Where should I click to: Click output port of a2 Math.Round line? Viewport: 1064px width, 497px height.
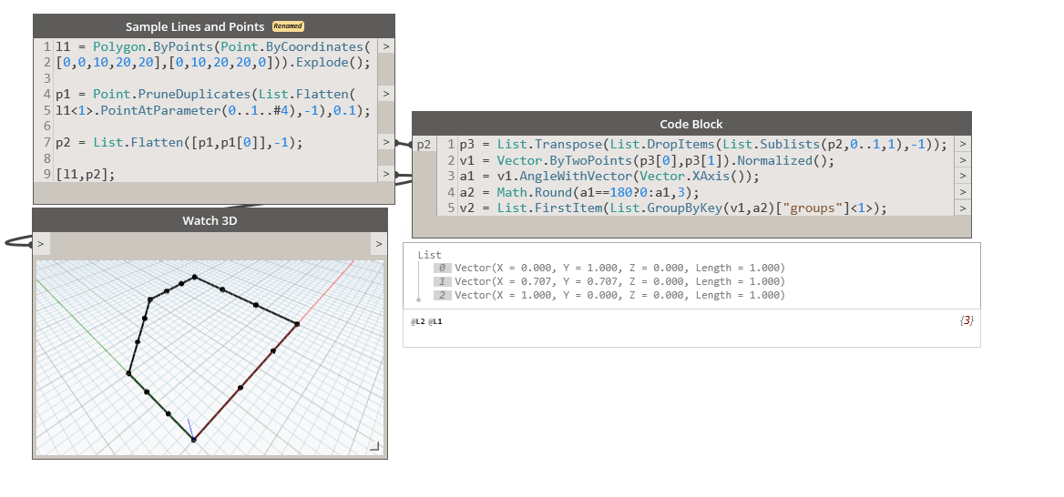click(x=962, y=193)
